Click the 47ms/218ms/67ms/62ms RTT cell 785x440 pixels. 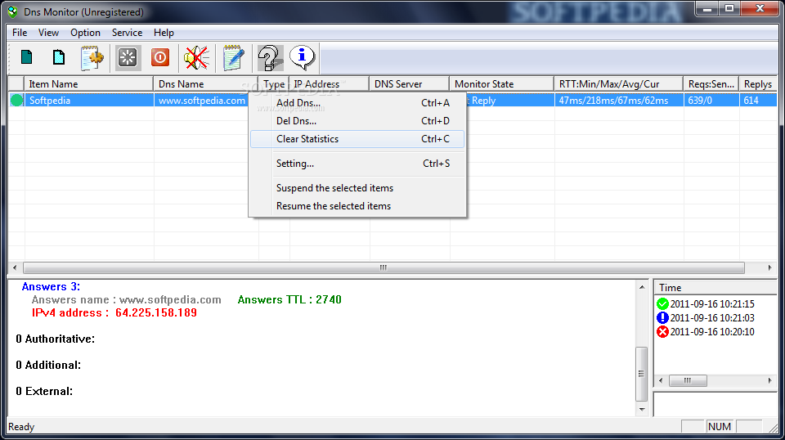619,100
